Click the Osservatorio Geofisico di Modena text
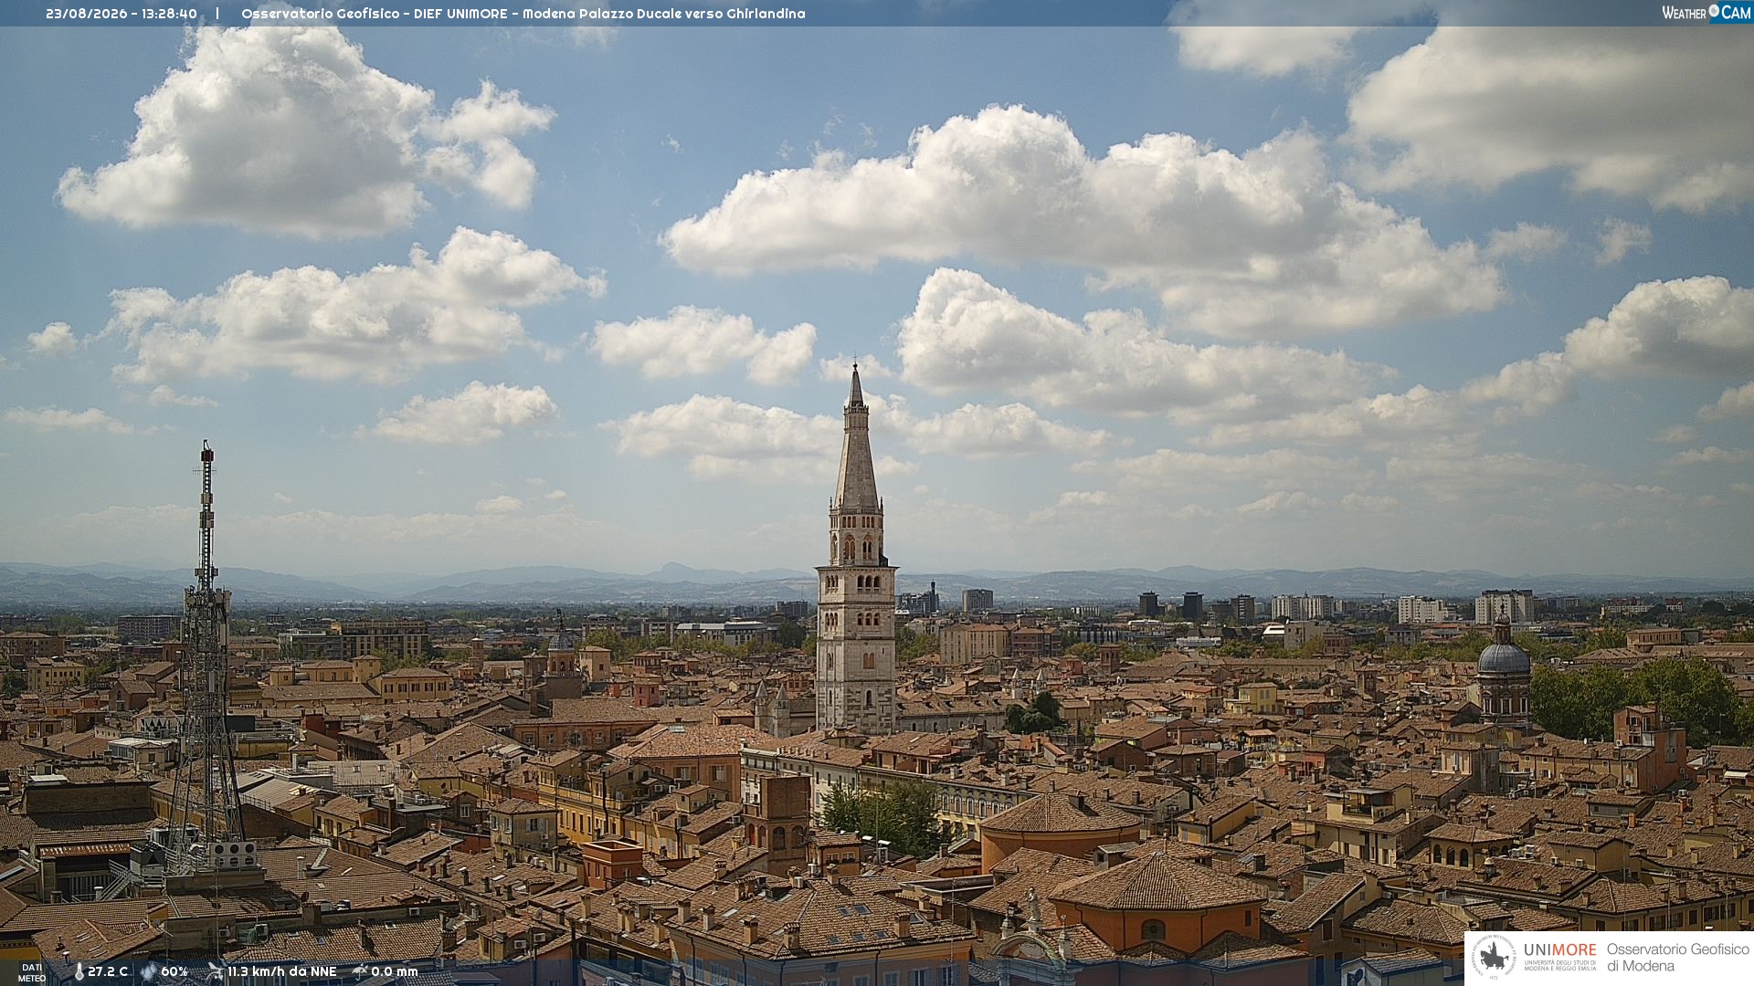 pyautogui.click(x=1677, y=958)
